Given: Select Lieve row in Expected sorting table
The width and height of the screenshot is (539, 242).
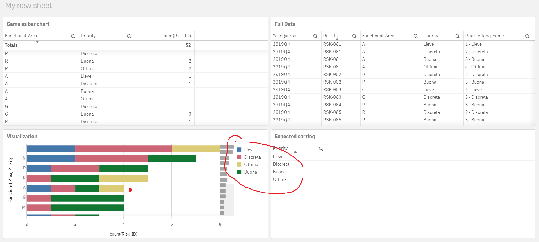Looking at the screenshot, I should 299,157.
